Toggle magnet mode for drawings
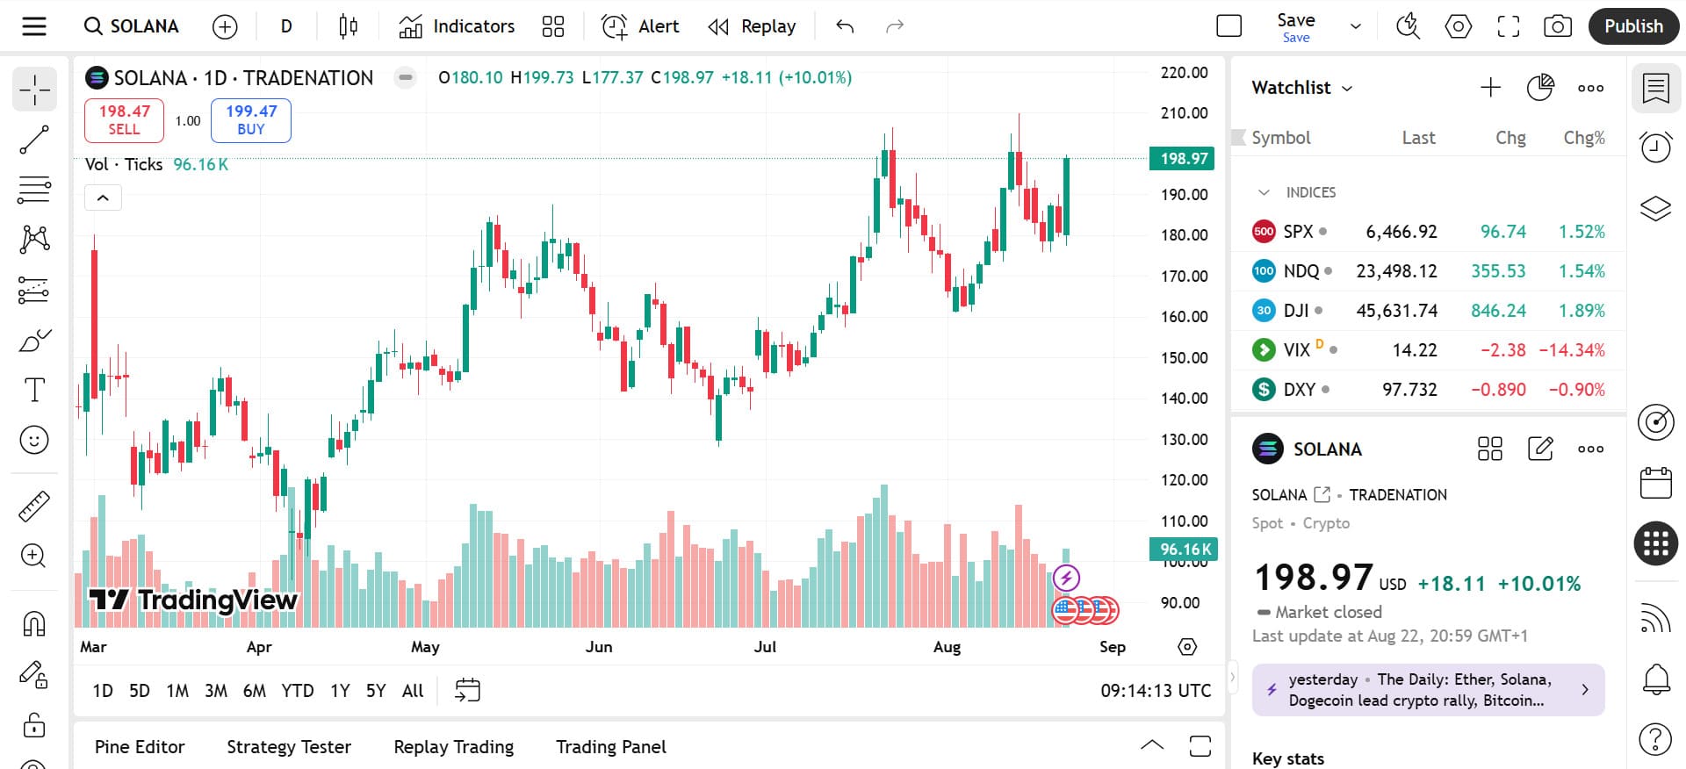This screenshot has width=1686, height=769. [x=34, y=623]
